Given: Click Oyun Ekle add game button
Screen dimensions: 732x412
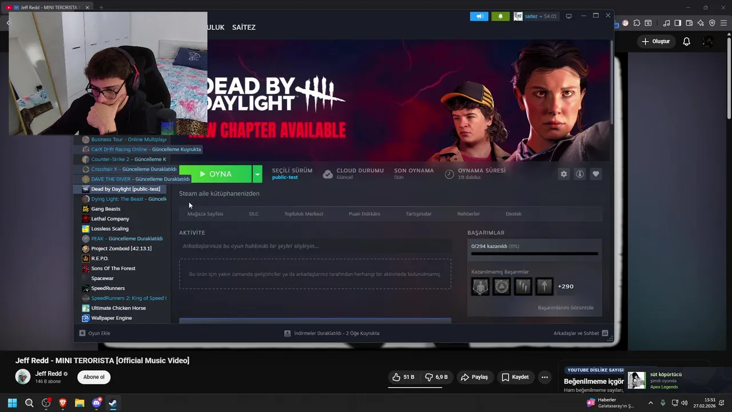Looking at the screenshot, I should coord(94,333).
